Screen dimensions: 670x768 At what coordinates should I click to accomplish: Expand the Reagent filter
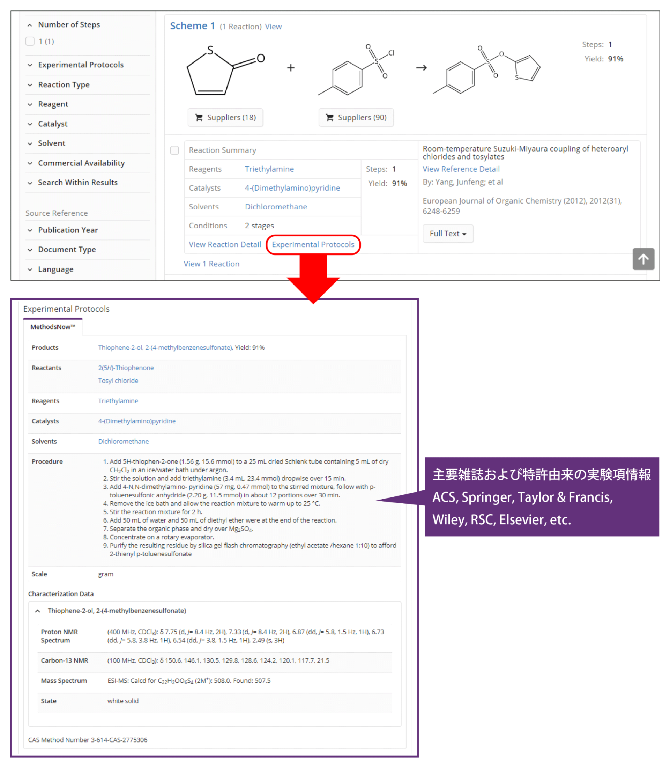[30, 104]
